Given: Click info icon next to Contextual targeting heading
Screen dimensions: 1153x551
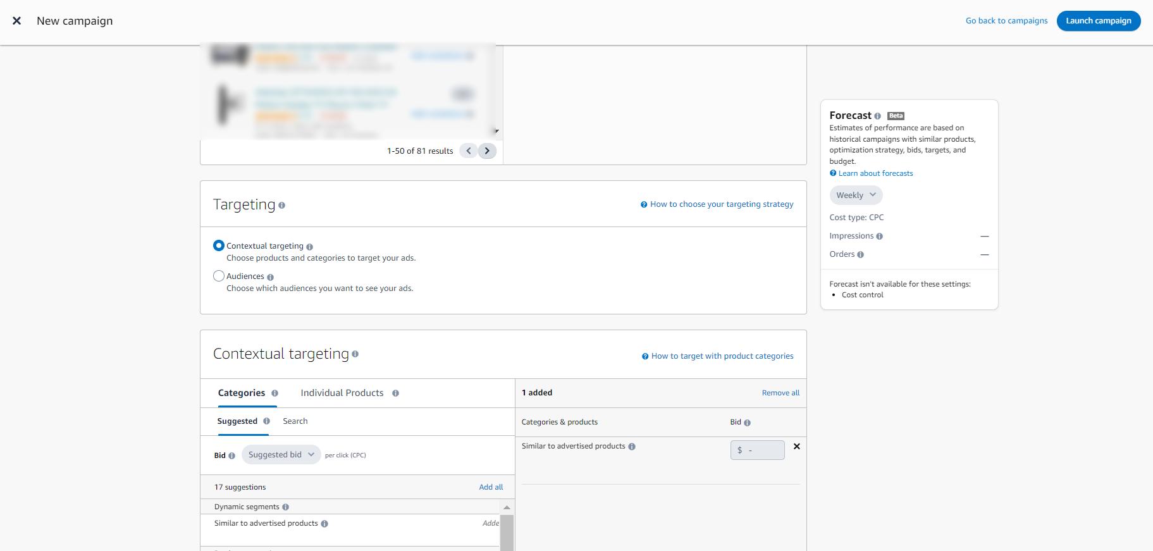Looking at the screenshot, I should coord(355,354).
